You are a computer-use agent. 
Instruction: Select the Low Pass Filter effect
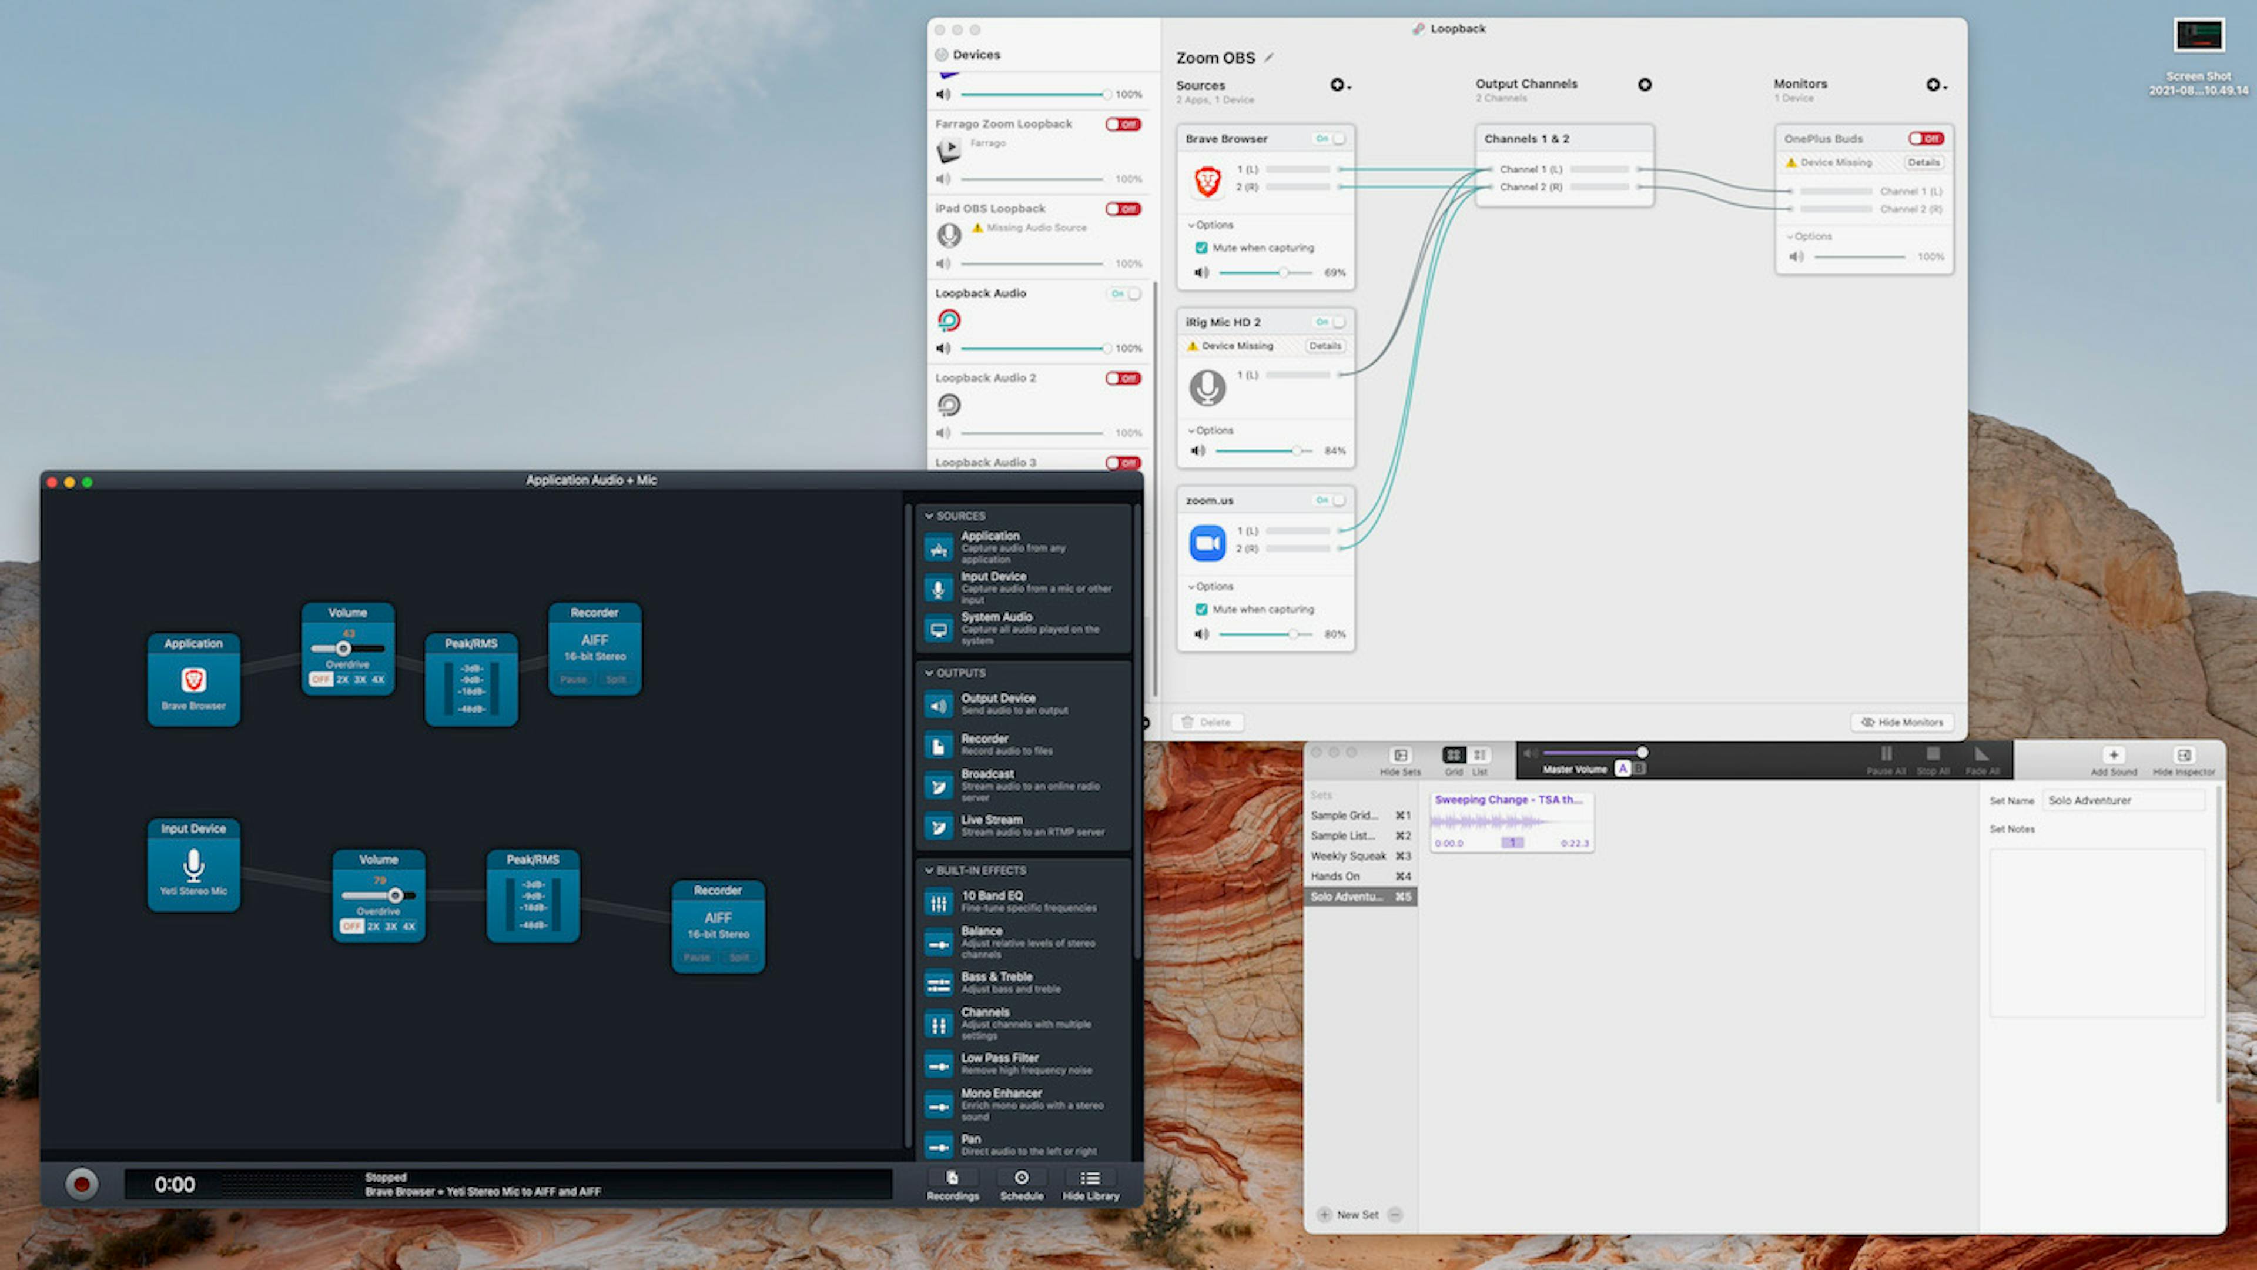[x=1024, y=1064]
